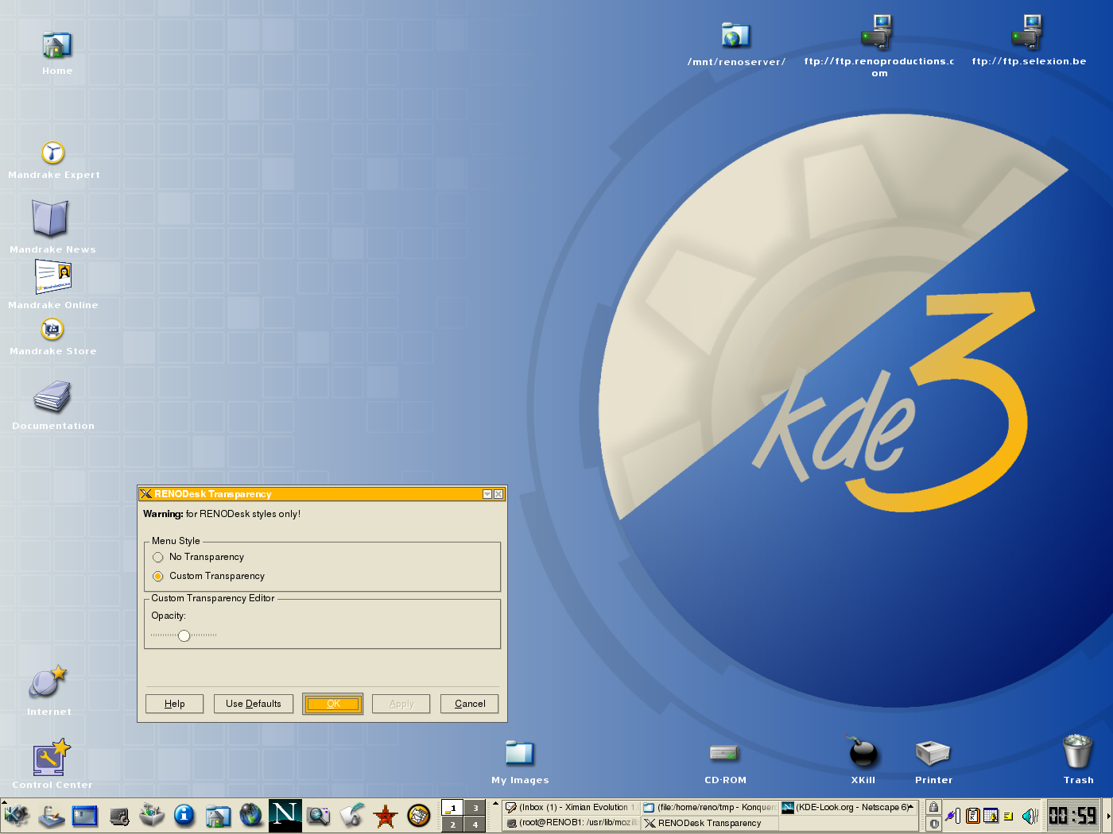Open the magnifier search tool in panel
Image resolution: width=1113 pixels, height=834 pixels.
click(319, 816)
